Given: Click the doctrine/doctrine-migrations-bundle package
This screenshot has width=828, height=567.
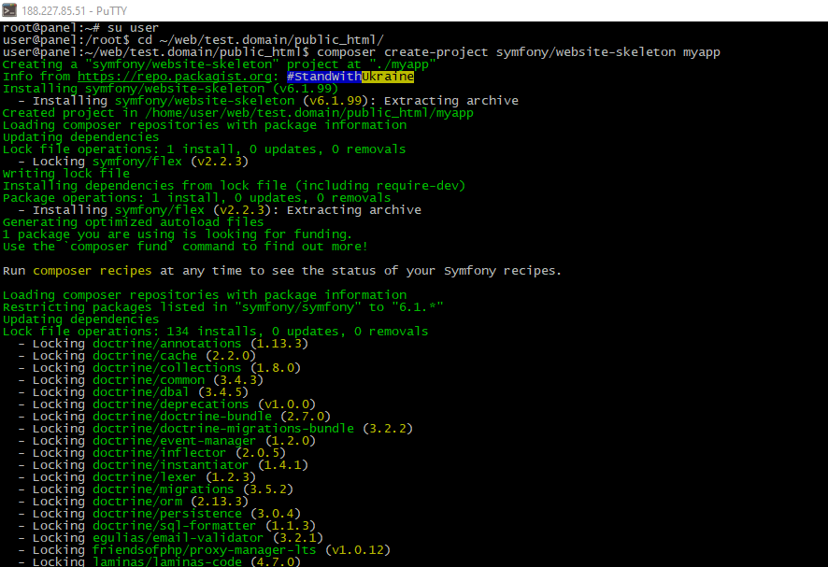Looking at the screenshot, I should (x=223, y=429).
